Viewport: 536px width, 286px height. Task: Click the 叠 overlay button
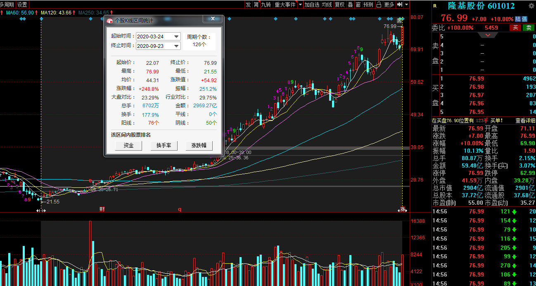point(350,5)
